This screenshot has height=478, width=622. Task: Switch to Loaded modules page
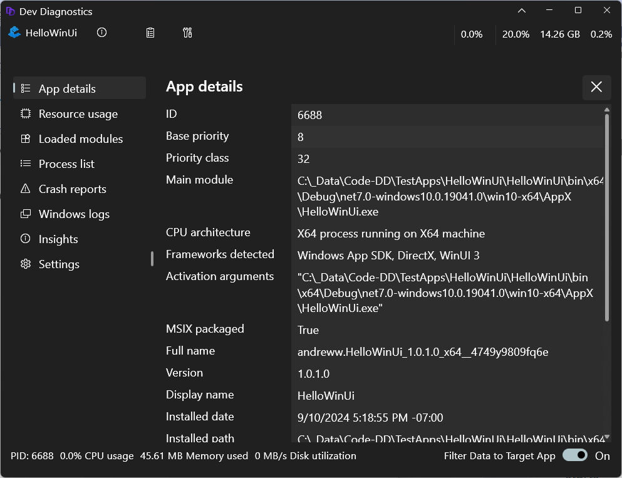pos(80,139)
